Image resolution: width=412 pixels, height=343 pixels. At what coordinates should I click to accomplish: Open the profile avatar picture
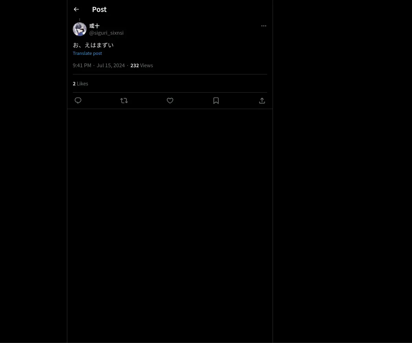point(80,29)
